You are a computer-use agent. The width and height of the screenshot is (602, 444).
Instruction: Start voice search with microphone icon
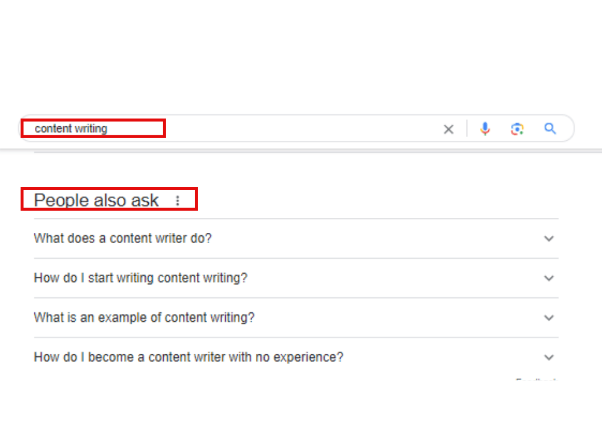pyautogui.click(x=485, y=129)
